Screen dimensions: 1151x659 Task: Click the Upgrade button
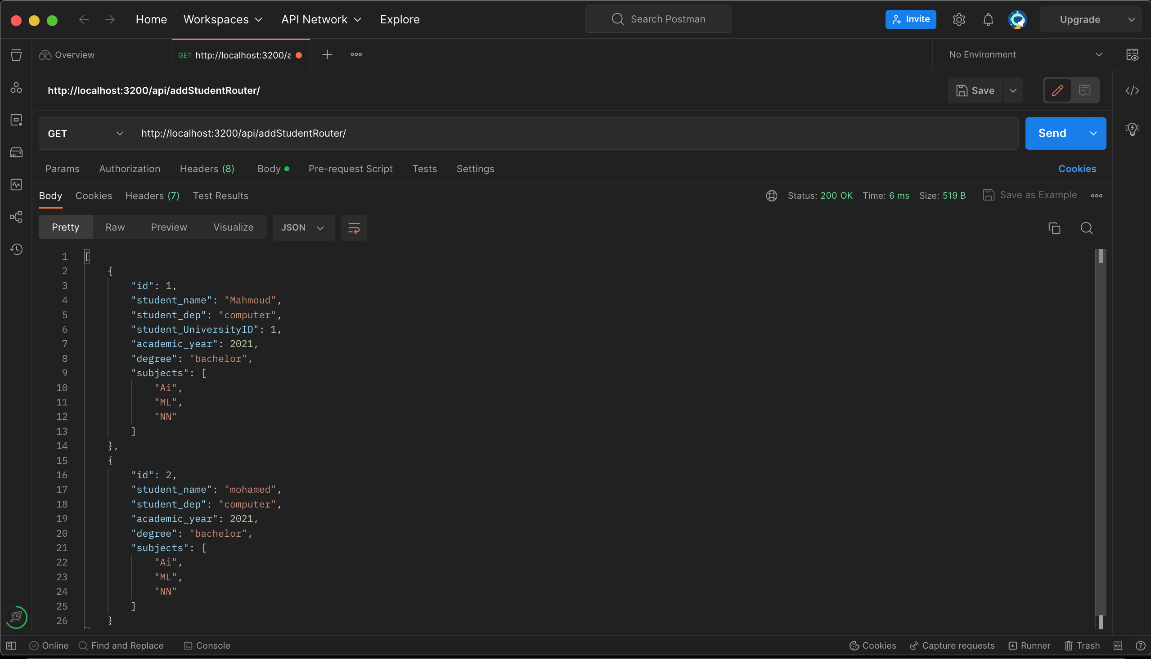(x=1080, y=19)
